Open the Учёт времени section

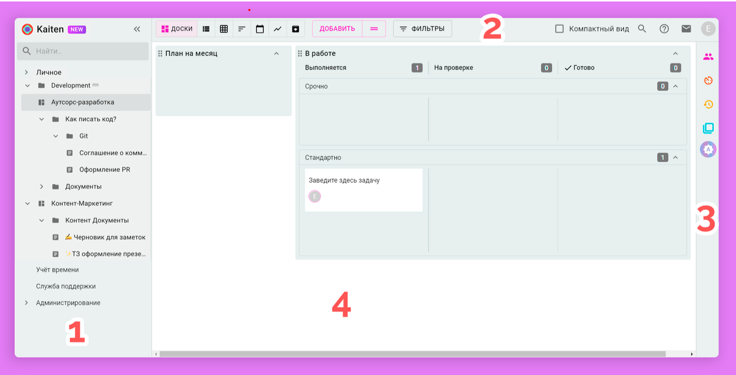click(x=57, y=269)
